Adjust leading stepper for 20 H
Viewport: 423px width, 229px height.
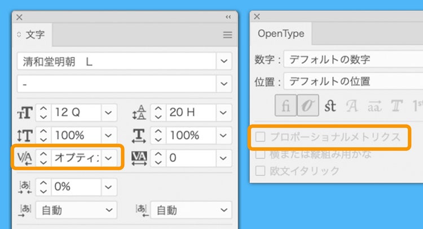point(158,112)
